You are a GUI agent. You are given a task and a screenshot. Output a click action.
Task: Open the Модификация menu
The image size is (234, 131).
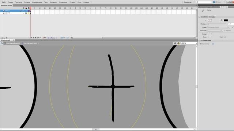pyautogui.click(x=37, y=2)
